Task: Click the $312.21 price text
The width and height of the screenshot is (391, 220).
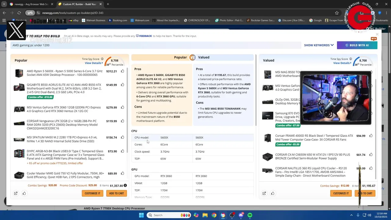Action: click(111, 71)
